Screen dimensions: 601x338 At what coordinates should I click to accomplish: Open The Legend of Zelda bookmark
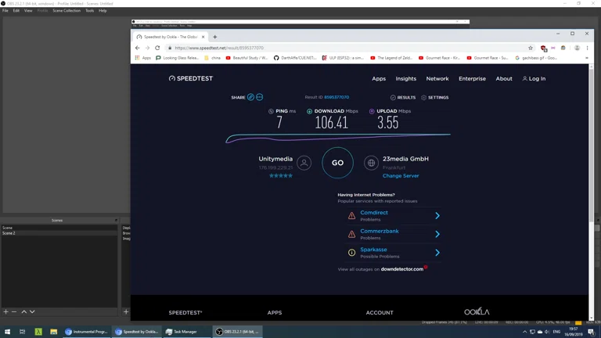[x=391, y=58]
